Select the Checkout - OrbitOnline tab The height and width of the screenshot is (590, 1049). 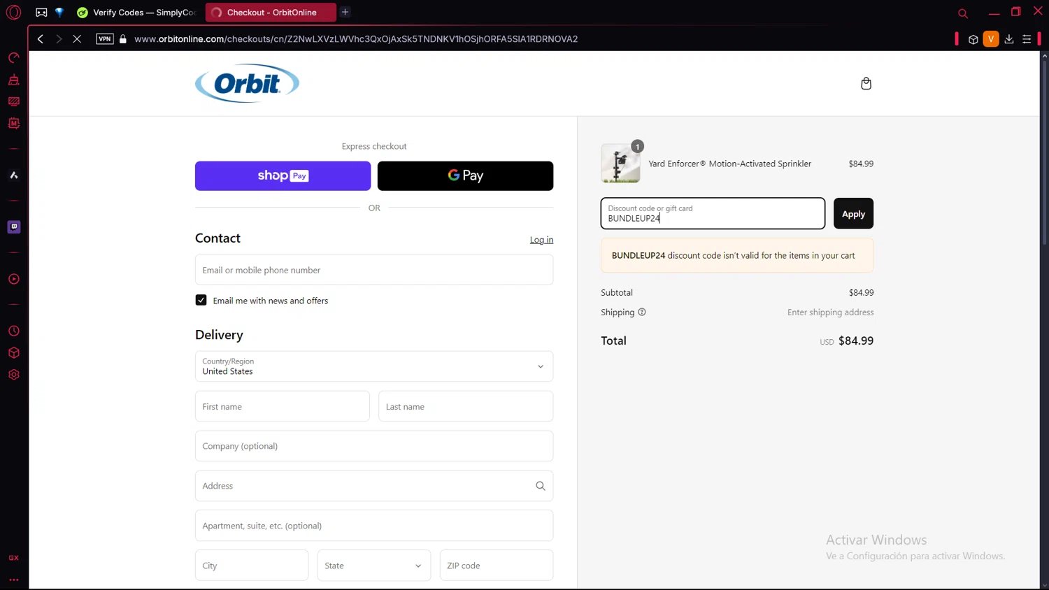[271, 13]
